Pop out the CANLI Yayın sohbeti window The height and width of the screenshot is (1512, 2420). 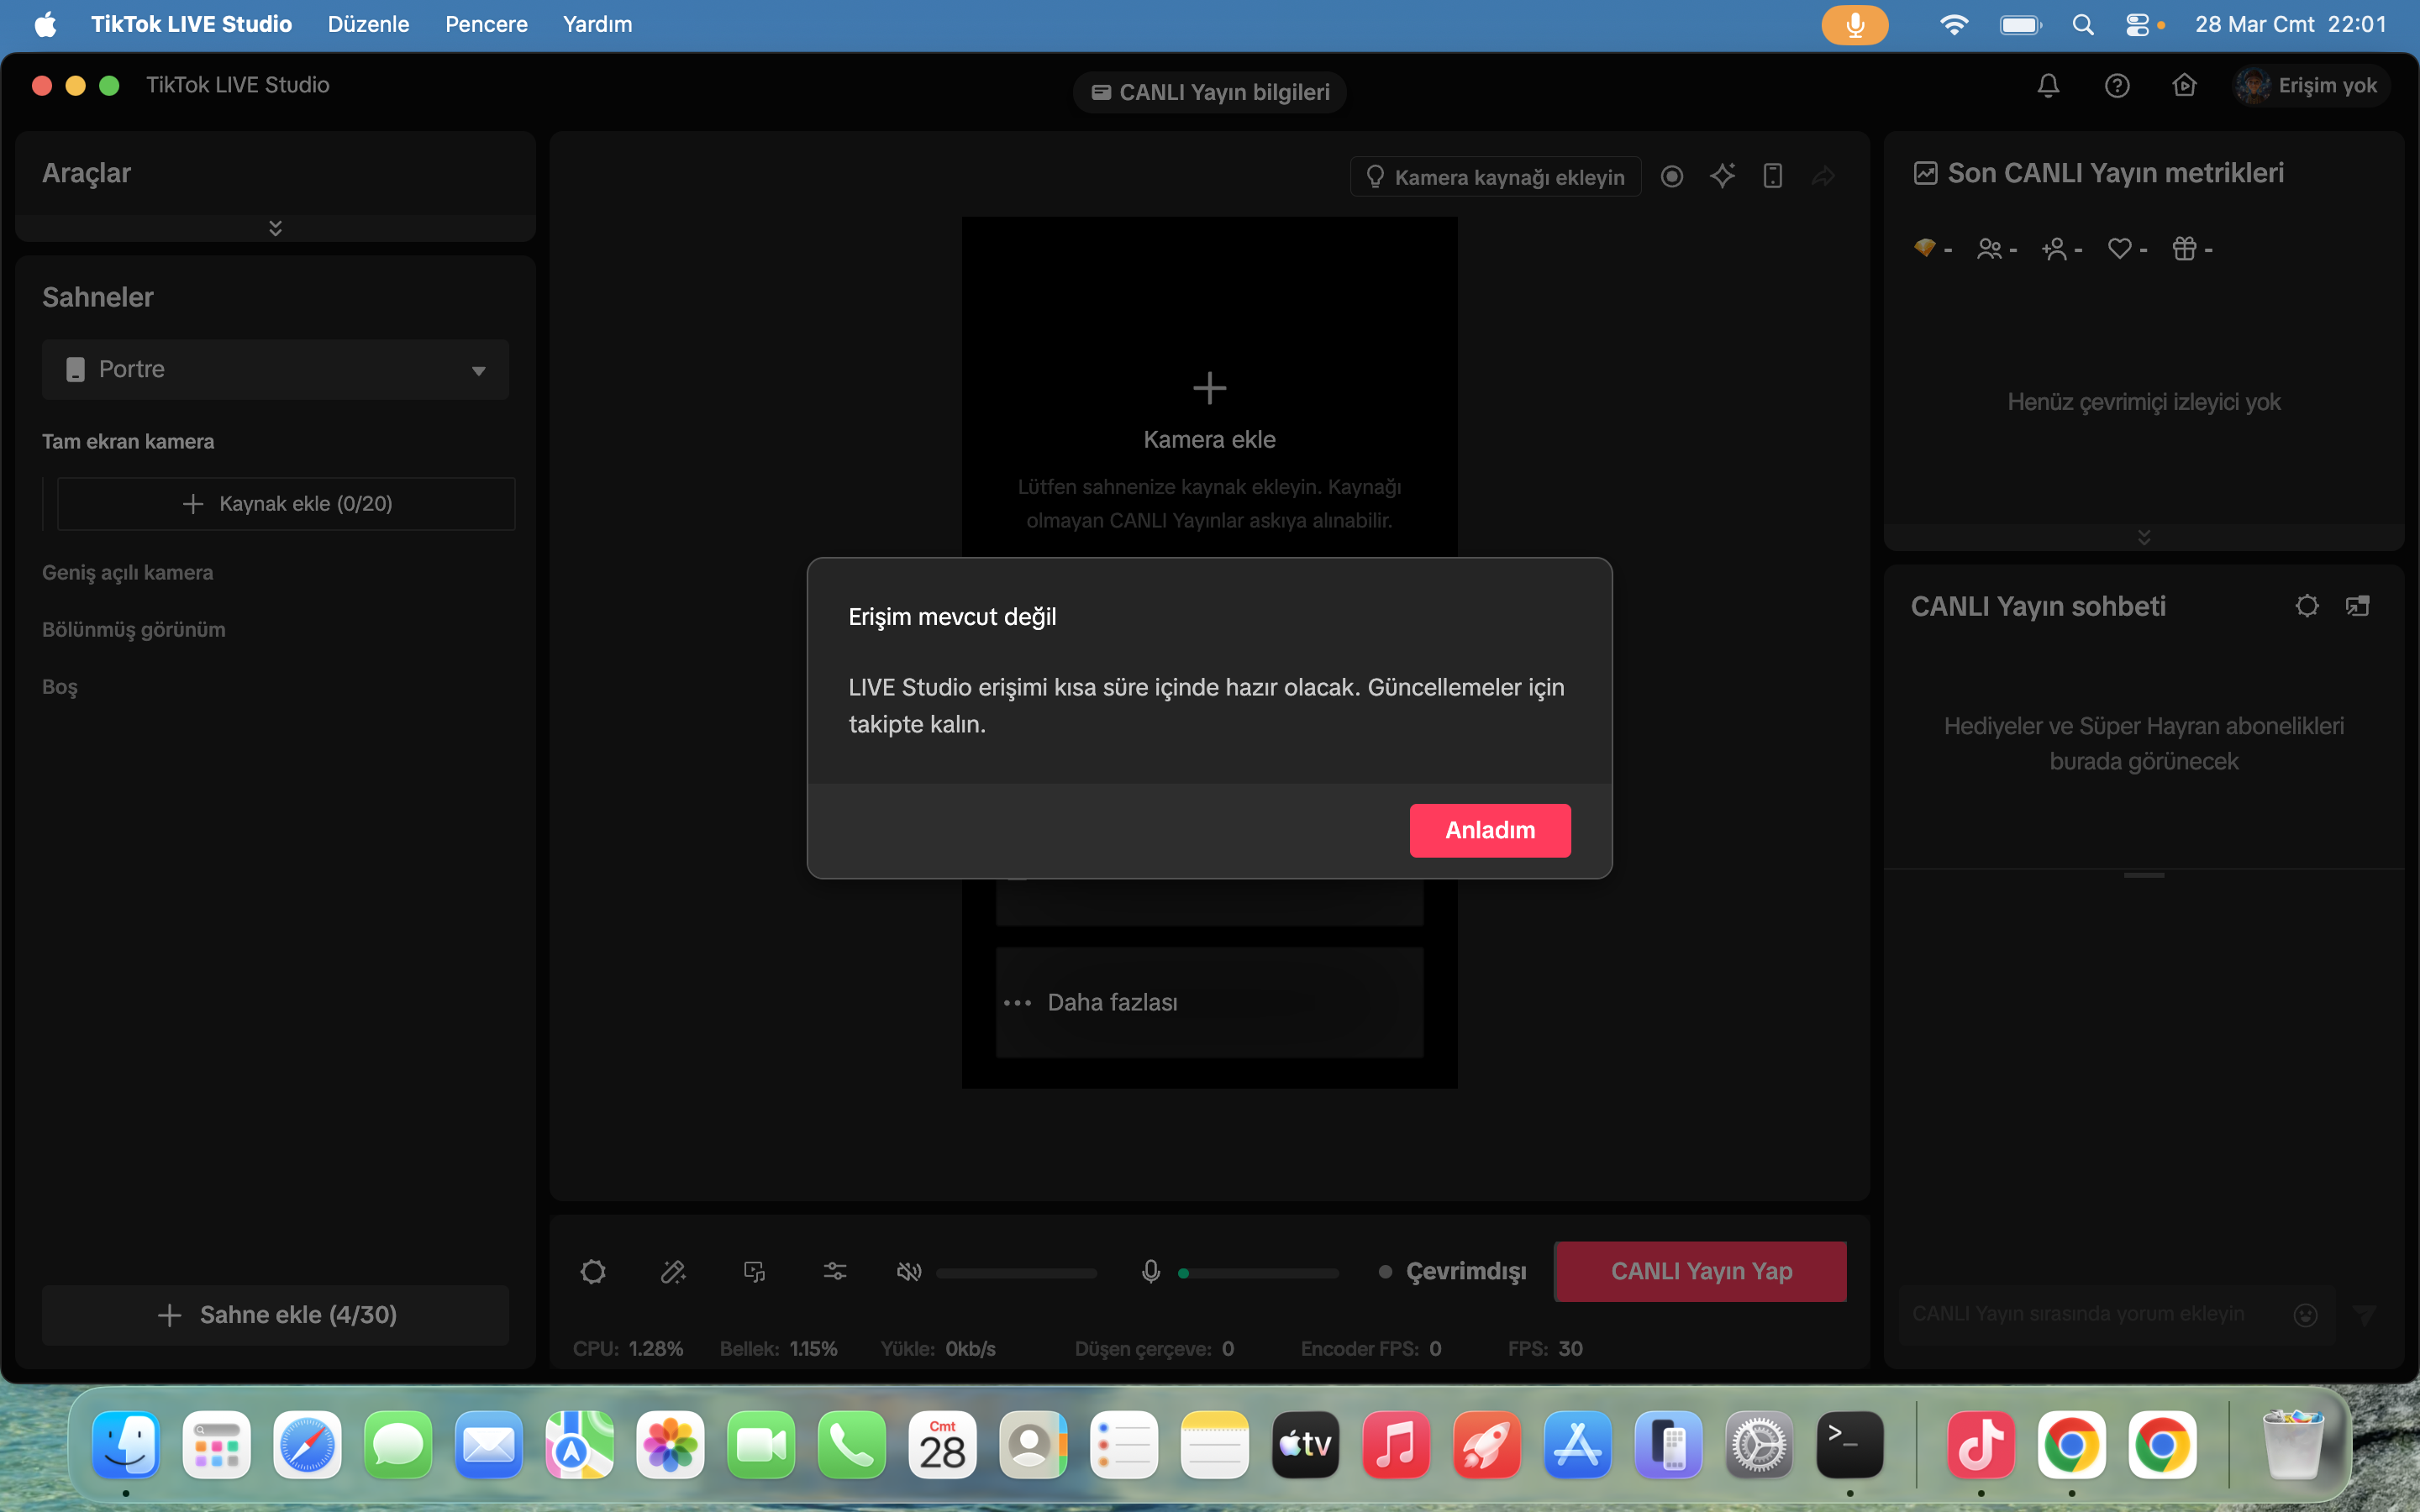tap(2357, 606)
